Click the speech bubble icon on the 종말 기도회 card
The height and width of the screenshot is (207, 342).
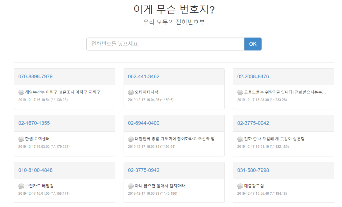[x=130, y=139]
